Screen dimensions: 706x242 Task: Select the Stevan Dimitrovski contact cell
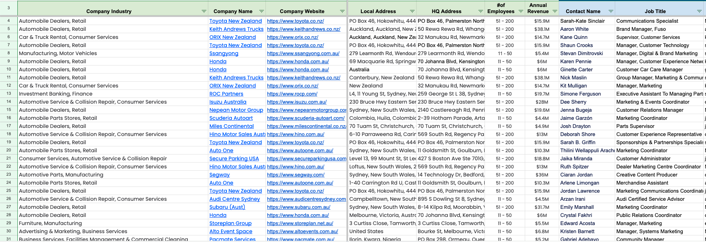pos(587,54)
